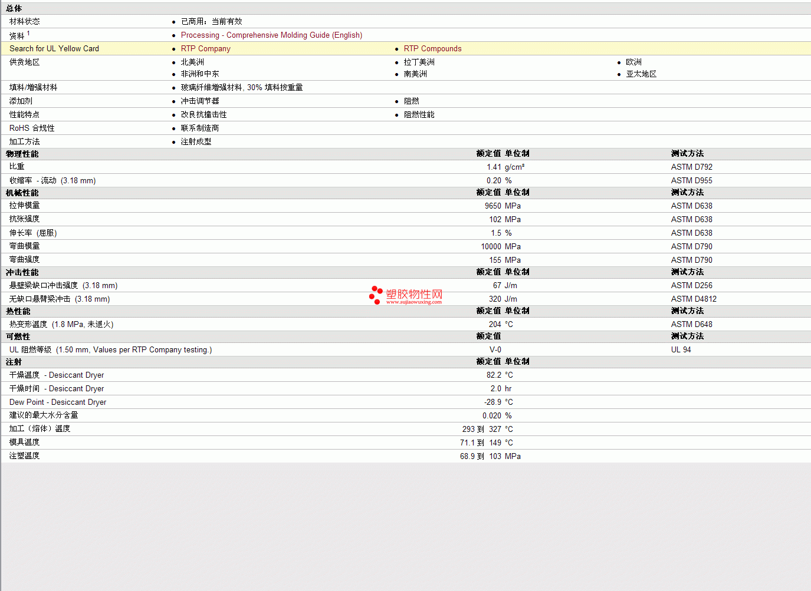811x591 pixels.
Task: Click the 悬壁梁缺口冲击强度 (3.18 mm) row label
Action: click(x=64, y=286)
